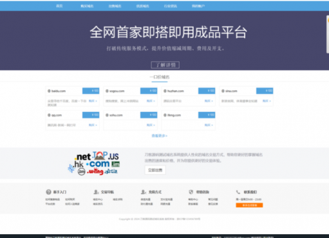The image size is (329, 238).
Task: Open the 购买域名 navigation item
Action: tap(87, 6)
